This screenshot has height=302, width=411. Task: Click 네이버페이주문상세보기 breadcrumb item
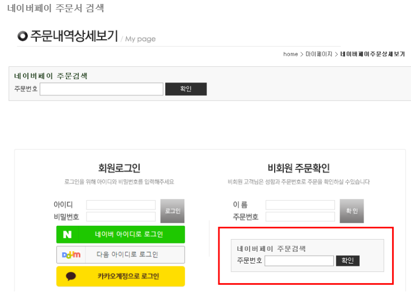tap(372, 54)
